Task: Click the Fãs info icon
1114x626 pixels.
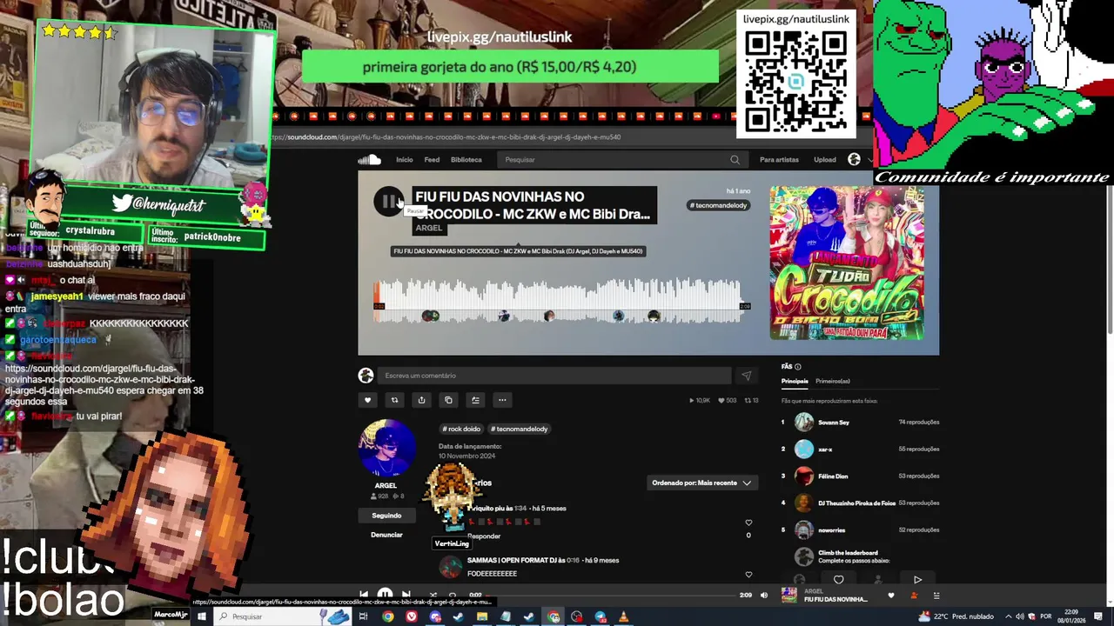Action: coord(798,367)
